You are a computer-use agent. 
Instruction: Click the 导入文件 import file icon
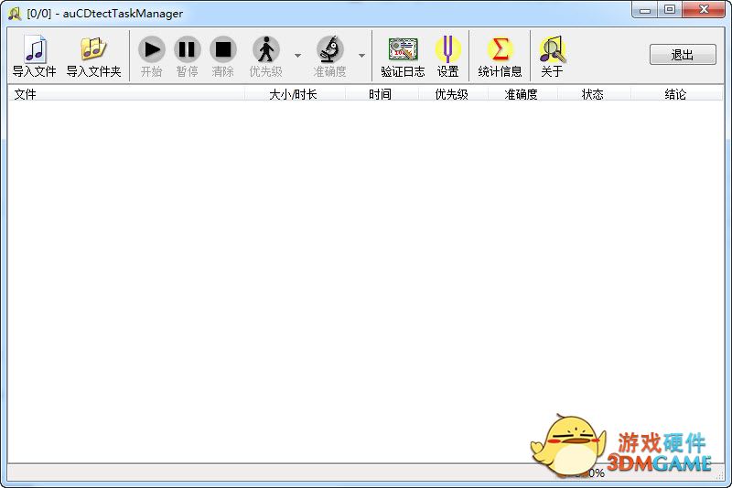click(35, 49)
